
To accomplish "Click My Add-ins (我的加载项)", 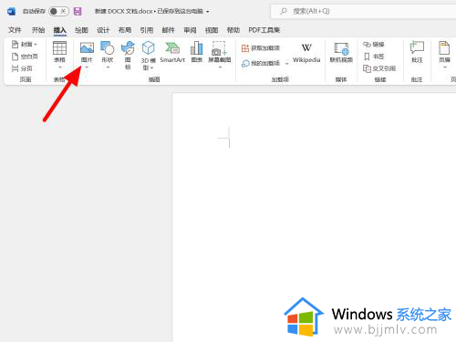I will (261, 63).
